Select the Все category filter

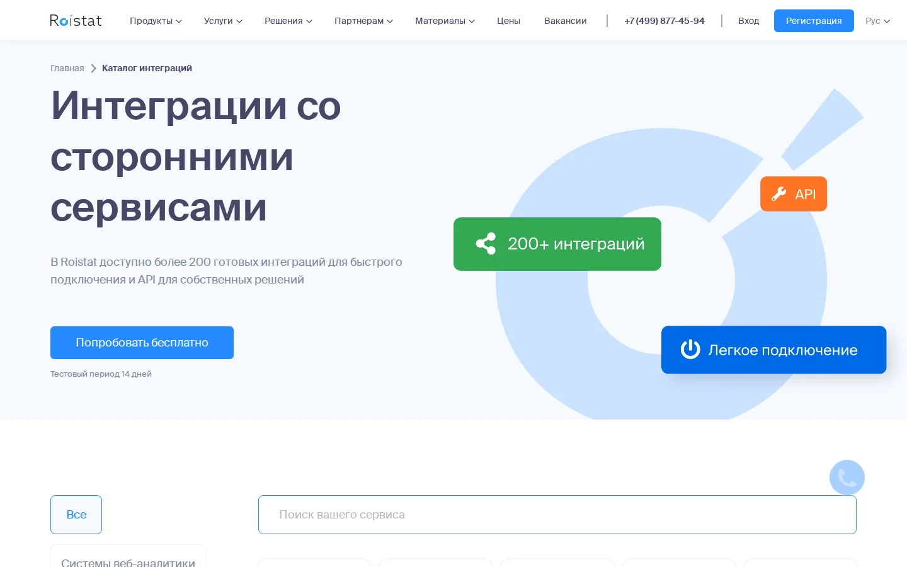[x=76, y=515]
